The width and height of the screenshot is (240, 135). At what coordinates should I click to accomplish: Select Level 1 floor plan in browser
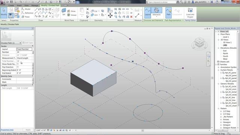(x=226, y=37)
